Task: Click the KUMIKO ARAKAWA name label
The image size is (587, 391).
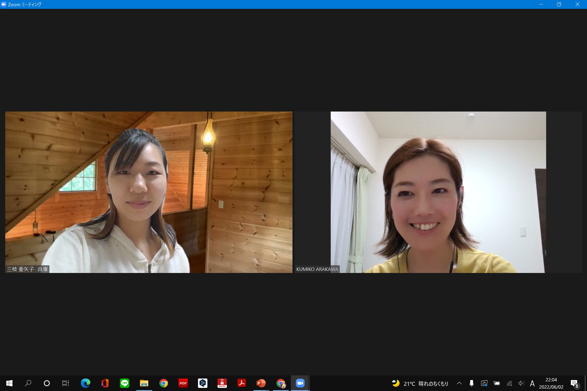Action: coord(317,269)
